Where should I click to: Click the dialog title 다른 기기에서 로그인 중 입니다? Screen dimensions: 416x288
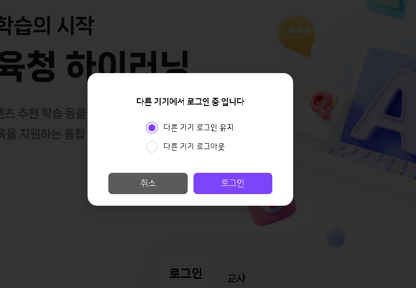tap(190, 101)
